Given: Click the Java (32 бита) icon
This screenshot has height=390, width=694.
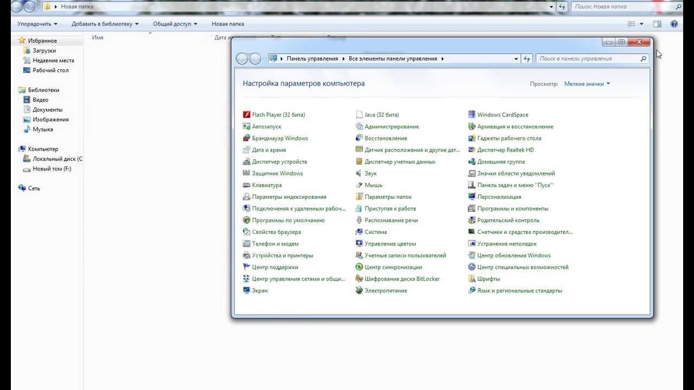Looking at the screenshot, I should [x=359, y=115].
